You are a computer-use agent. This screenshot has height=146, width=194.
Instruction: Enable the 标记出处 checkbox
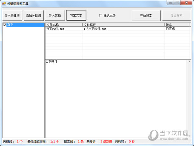100,16
